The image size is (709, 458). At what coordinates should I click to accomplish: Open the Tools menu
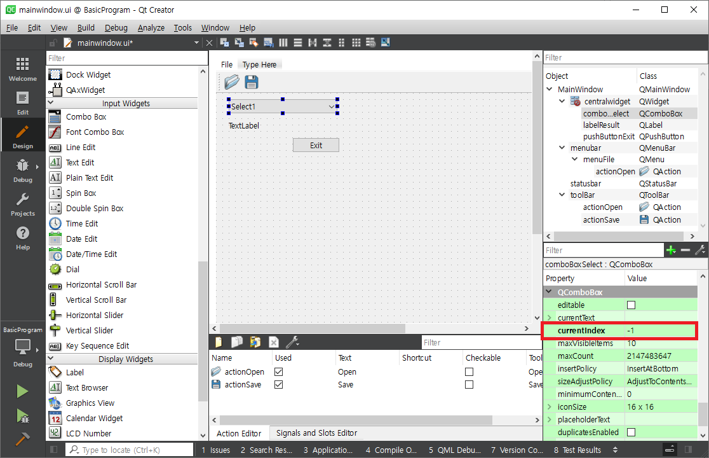(183, 27)
